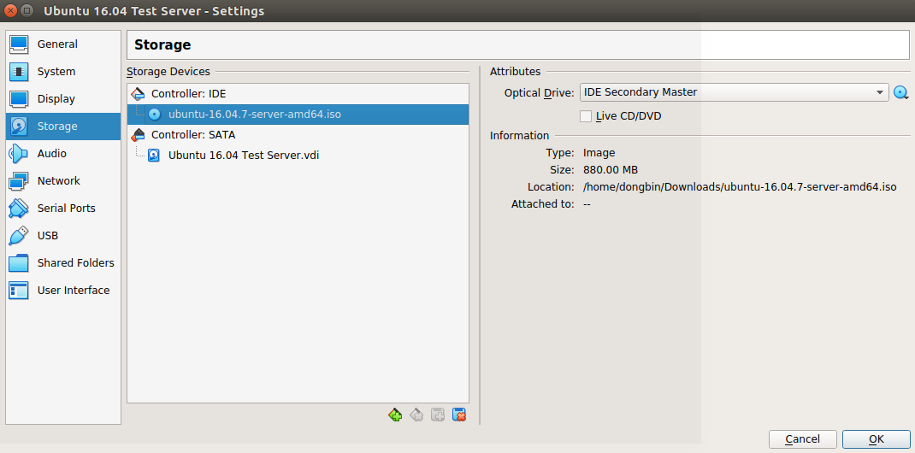Click the 880.00 MB size value
This screenshot has height=453, width=915.
point(611,170)
